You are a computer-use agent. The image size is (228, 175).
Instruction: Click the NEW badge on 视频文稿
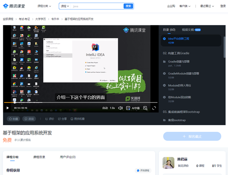click(x=198, y=30)
